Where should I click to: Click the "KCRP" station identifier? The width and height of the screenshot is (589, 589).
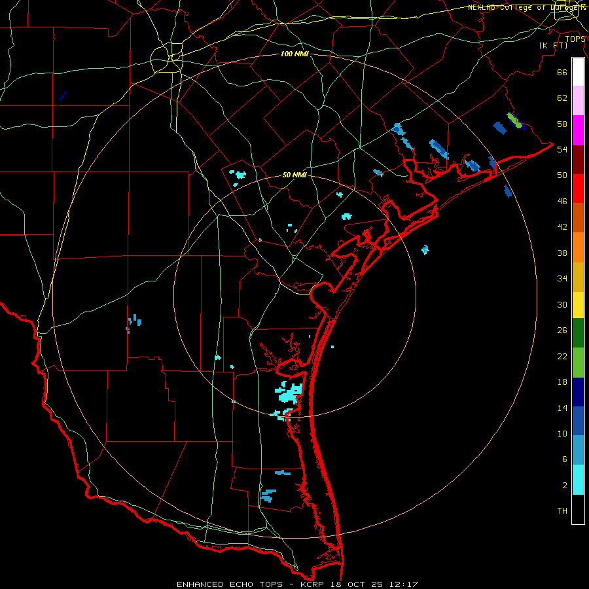click(312, 584)
